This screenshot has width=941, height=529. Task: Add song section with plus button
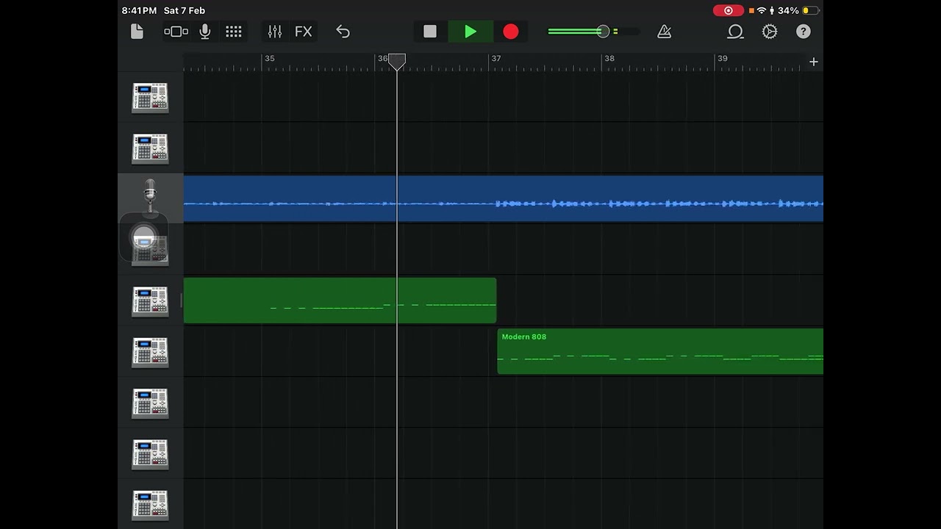pyautogui.click(x=813, y=62)
